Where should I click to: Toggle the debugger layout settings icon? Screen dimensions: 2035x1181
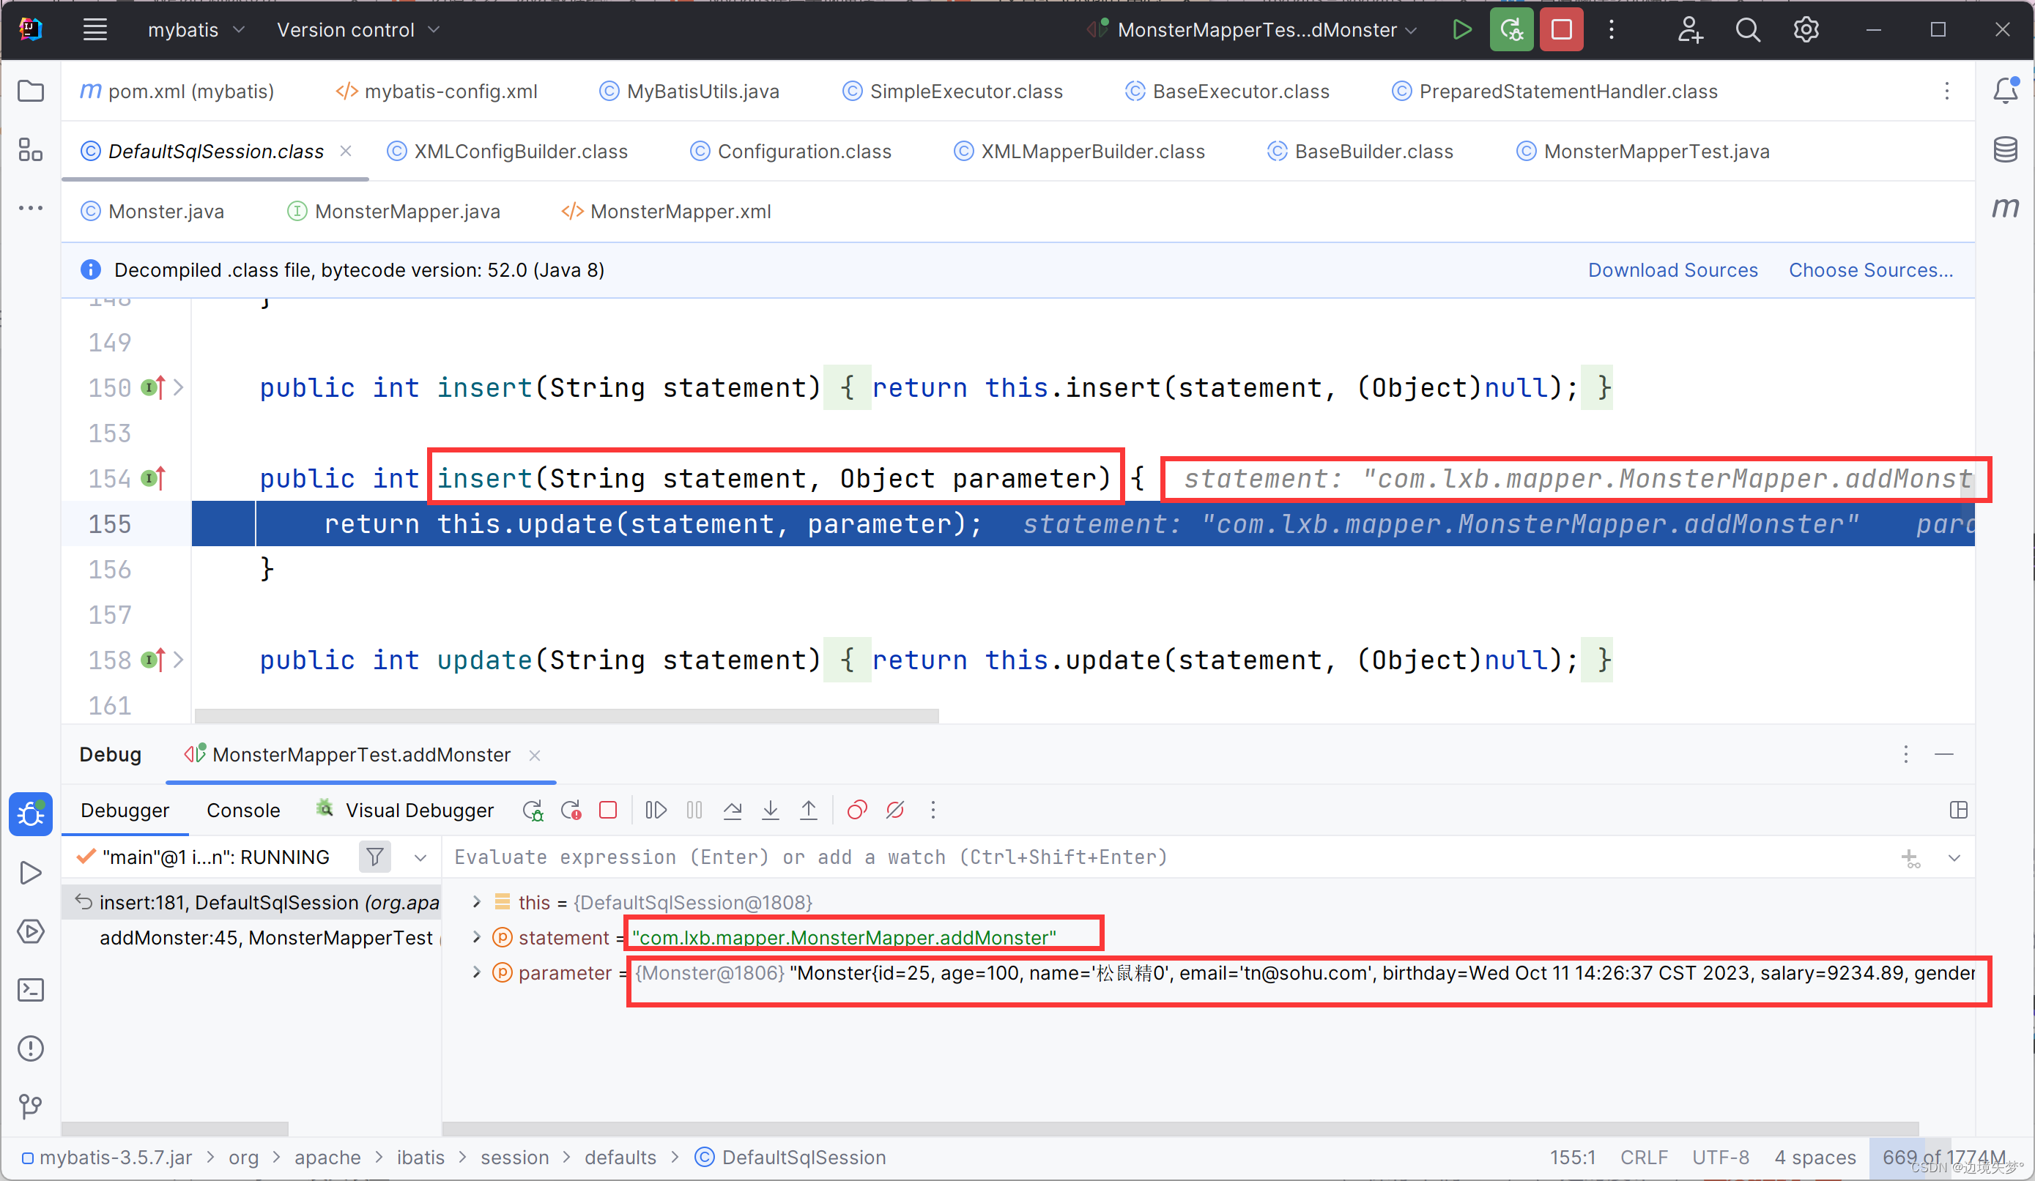pos(1958,810)
